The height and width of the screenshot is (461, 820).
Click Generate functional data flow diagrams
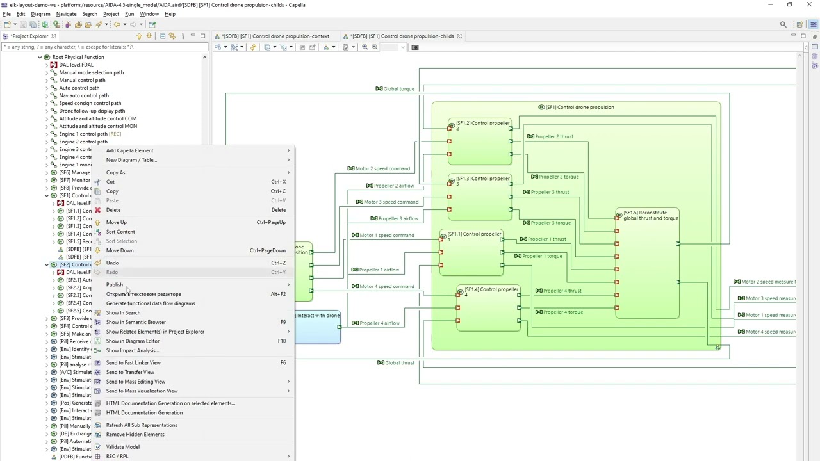(151, 303)
